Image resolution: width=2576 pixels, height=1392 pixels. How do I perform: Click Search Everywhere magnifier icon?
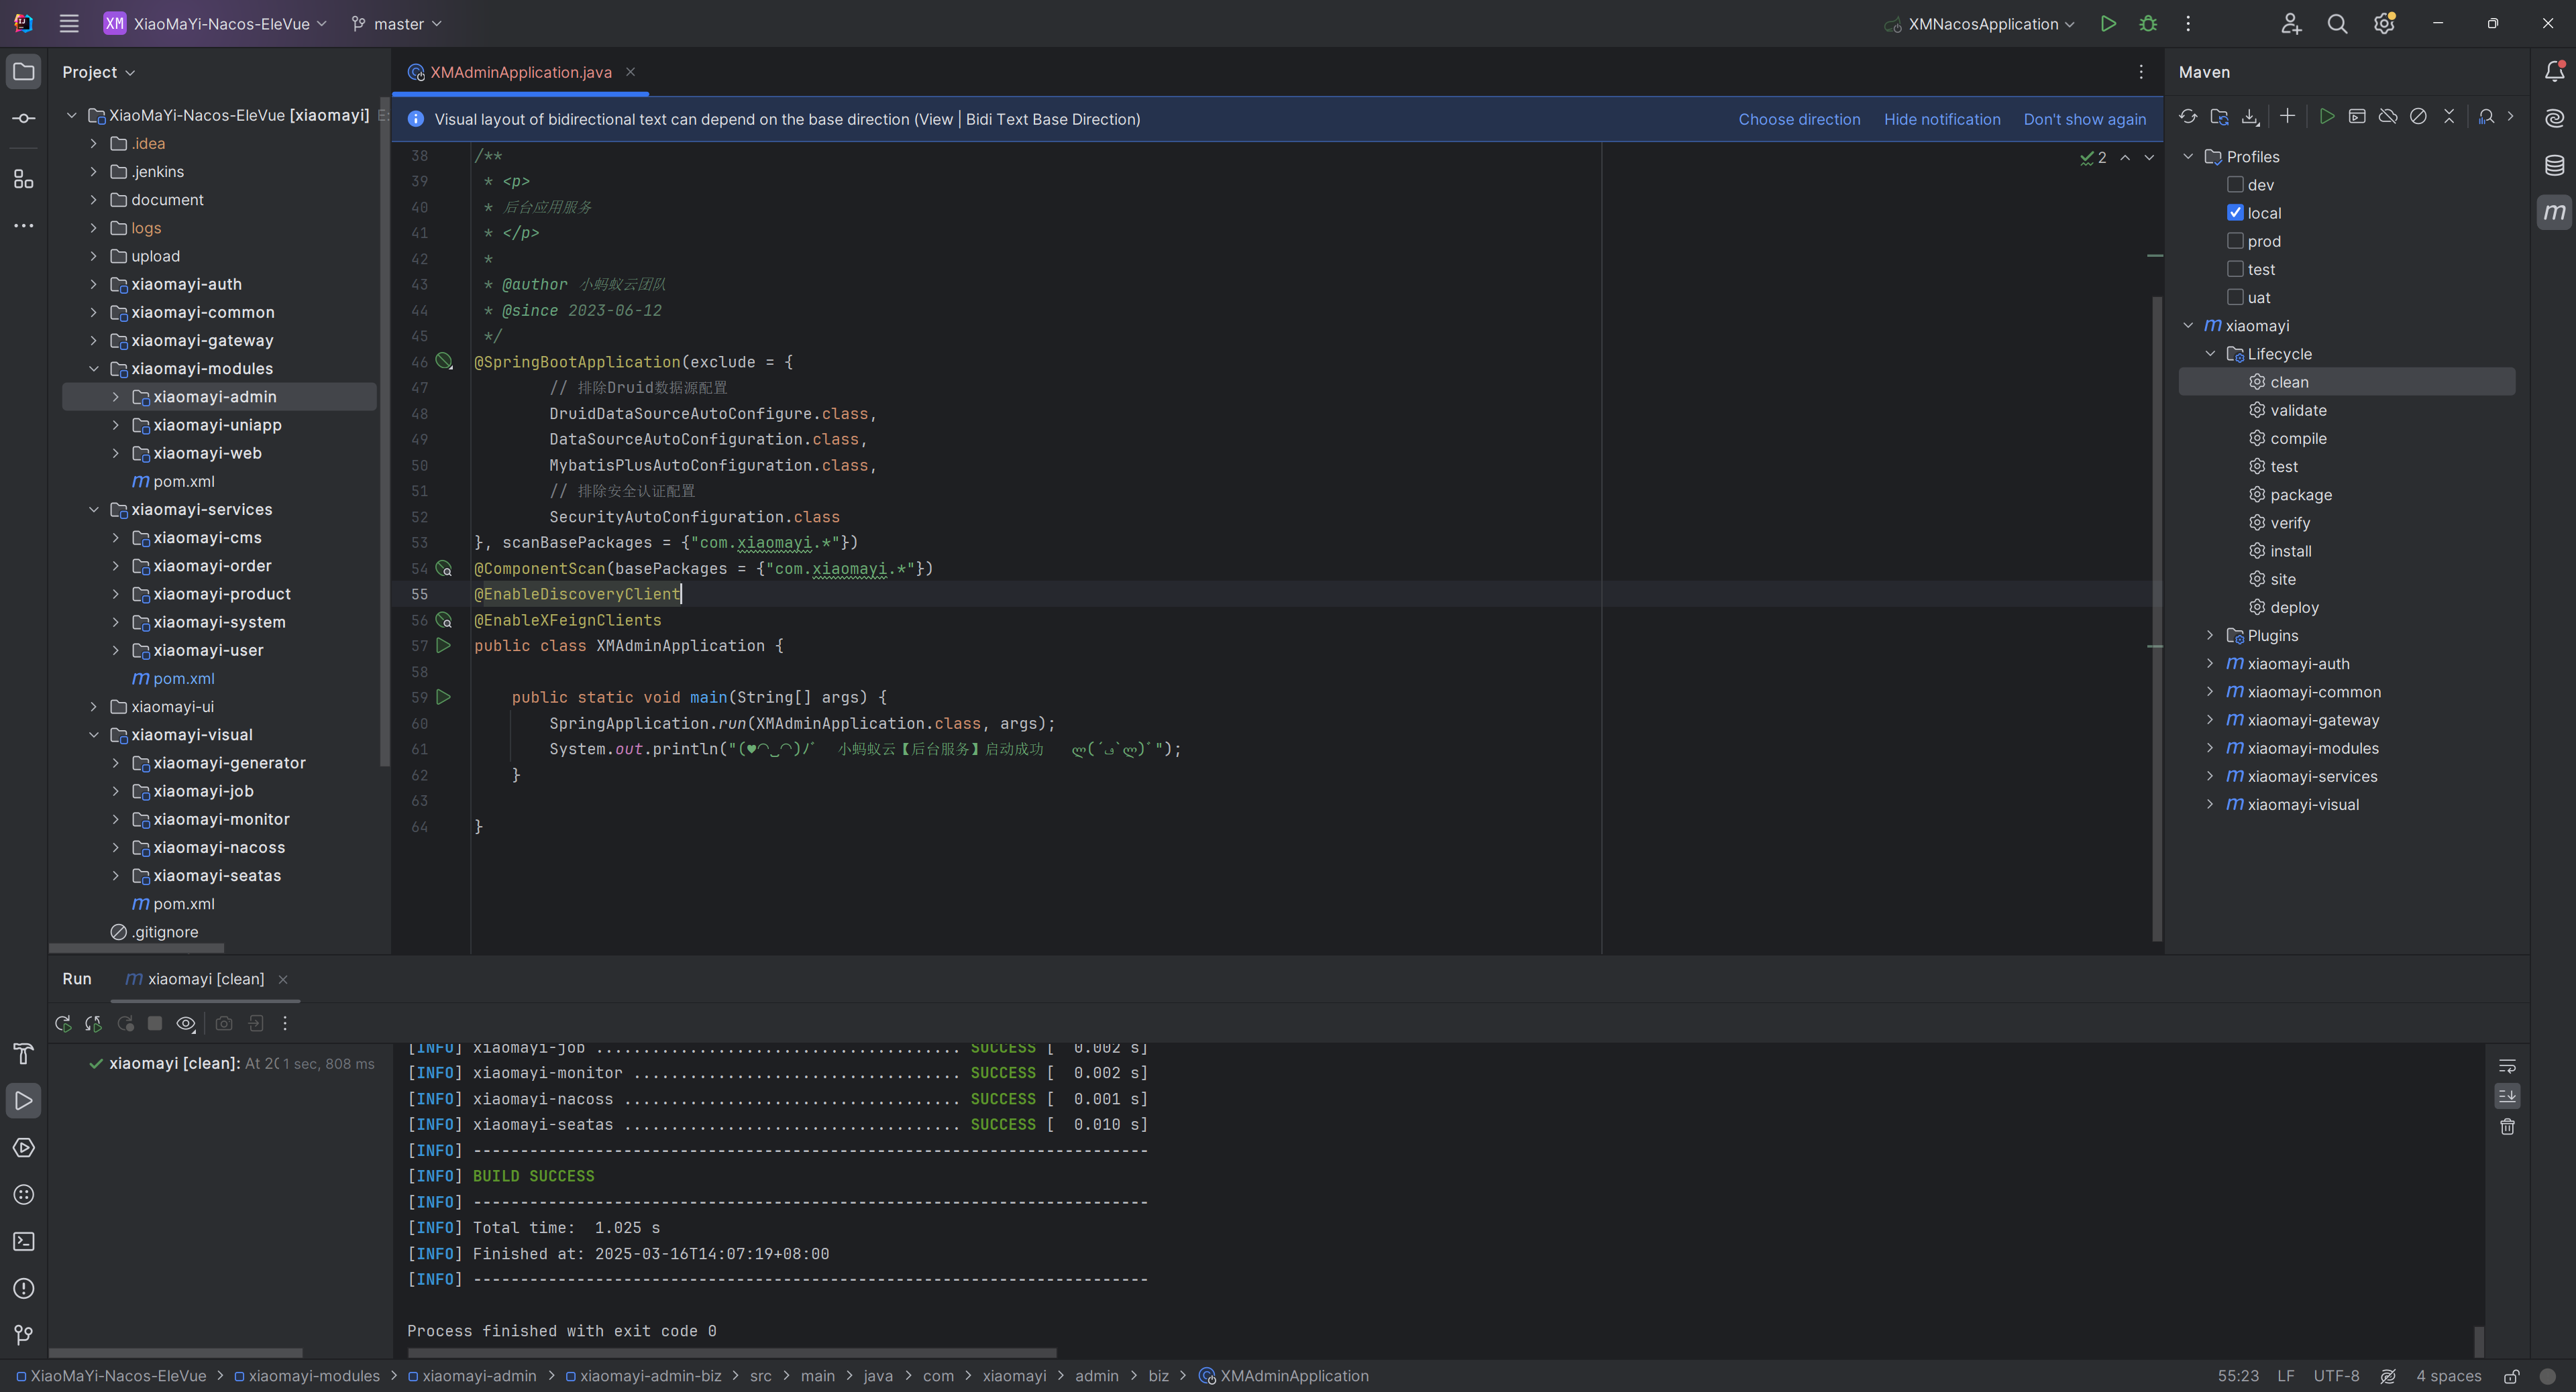click(2337, 24)
